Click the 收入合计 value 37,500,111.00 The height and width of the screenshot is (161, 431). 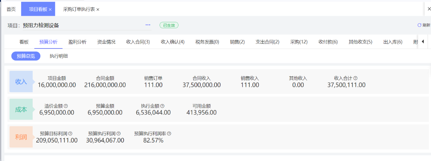tap(346, 85)
